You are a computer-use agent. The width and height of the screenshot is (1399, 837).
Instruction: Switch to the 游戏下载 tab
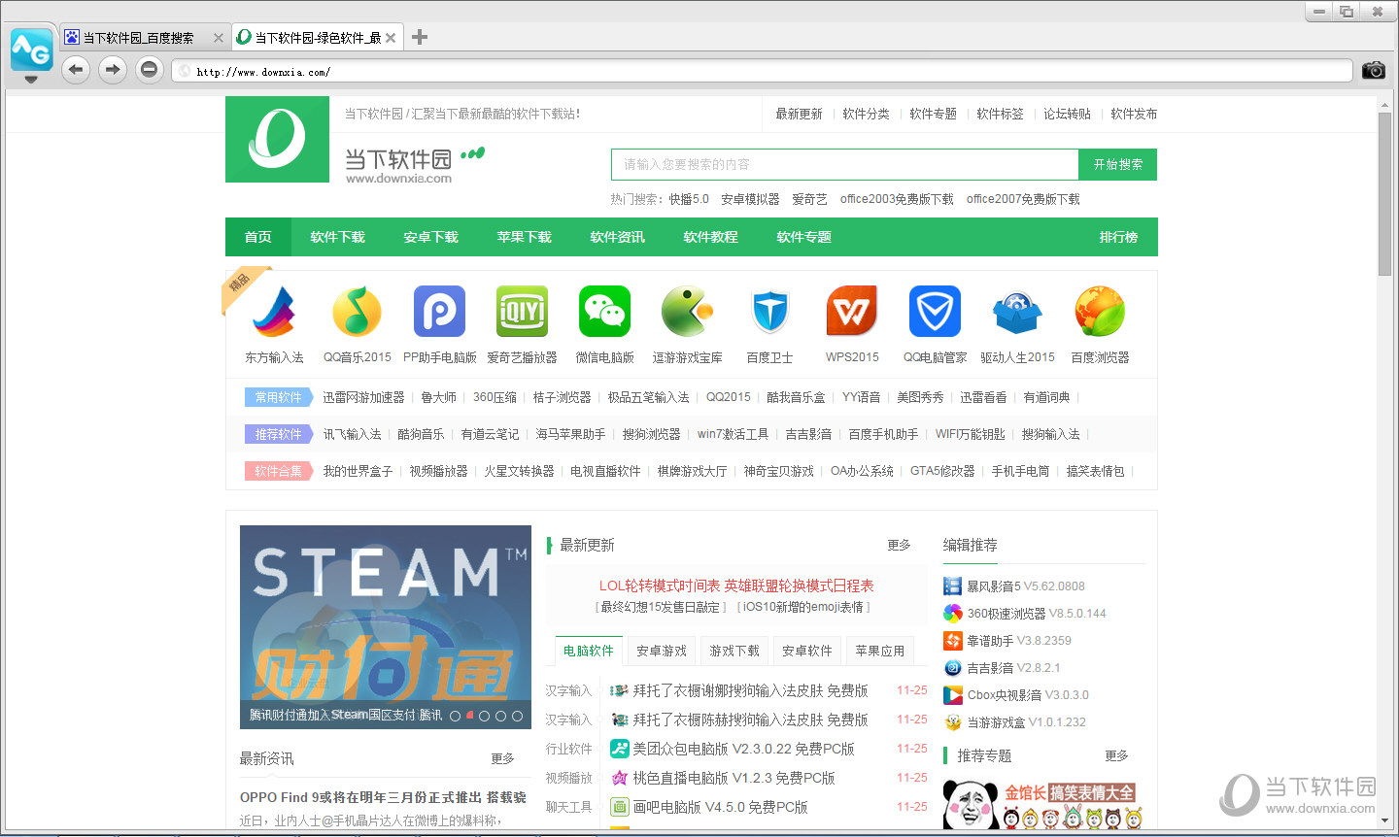pyautogui.click(x=734, y=651)
